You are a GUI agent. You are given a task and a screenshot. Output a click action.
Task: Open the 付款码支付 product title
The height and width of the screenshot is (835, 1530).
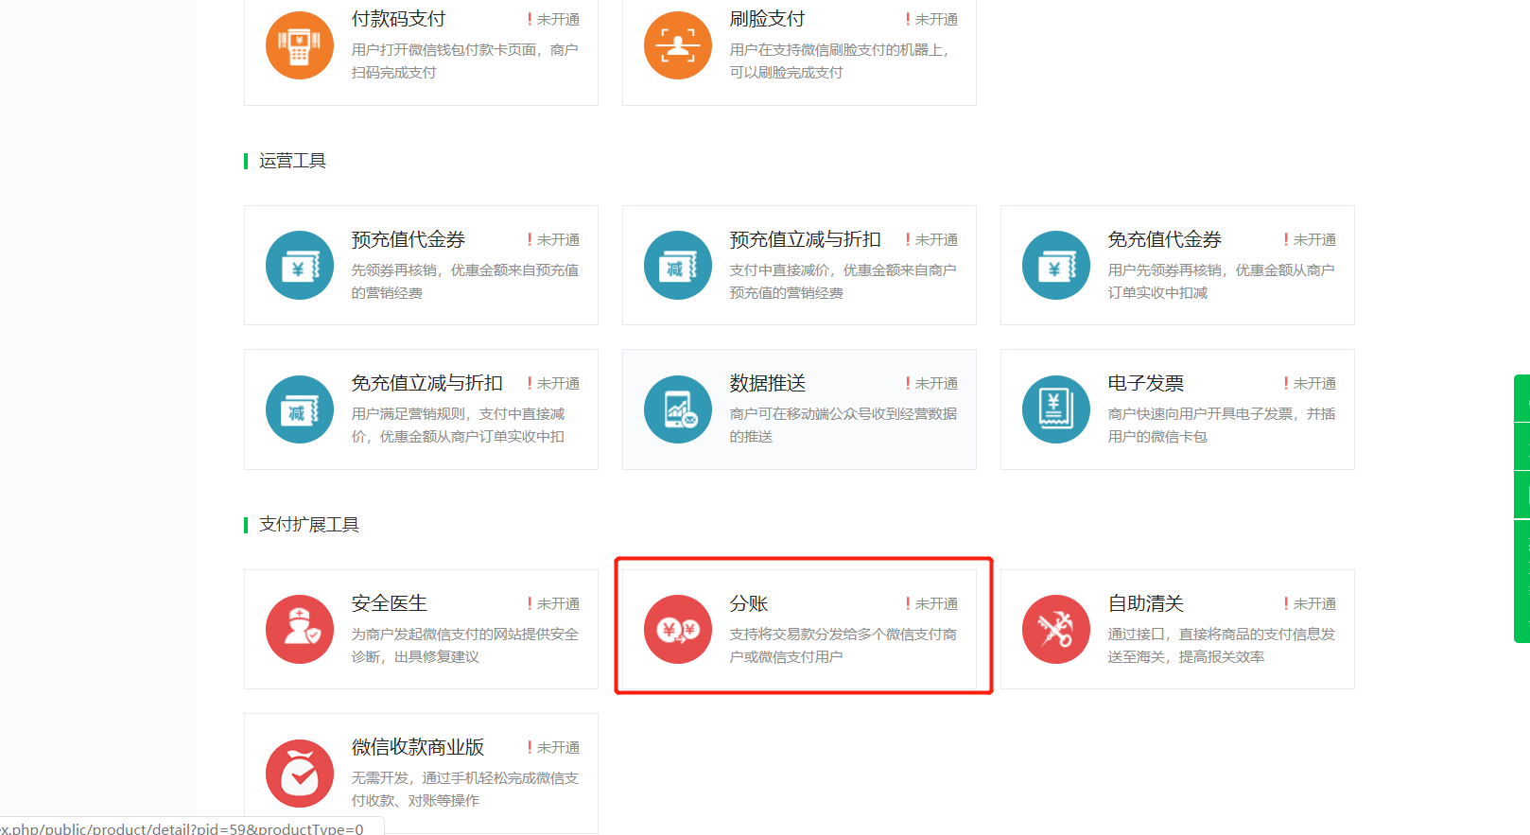point(398,19)
